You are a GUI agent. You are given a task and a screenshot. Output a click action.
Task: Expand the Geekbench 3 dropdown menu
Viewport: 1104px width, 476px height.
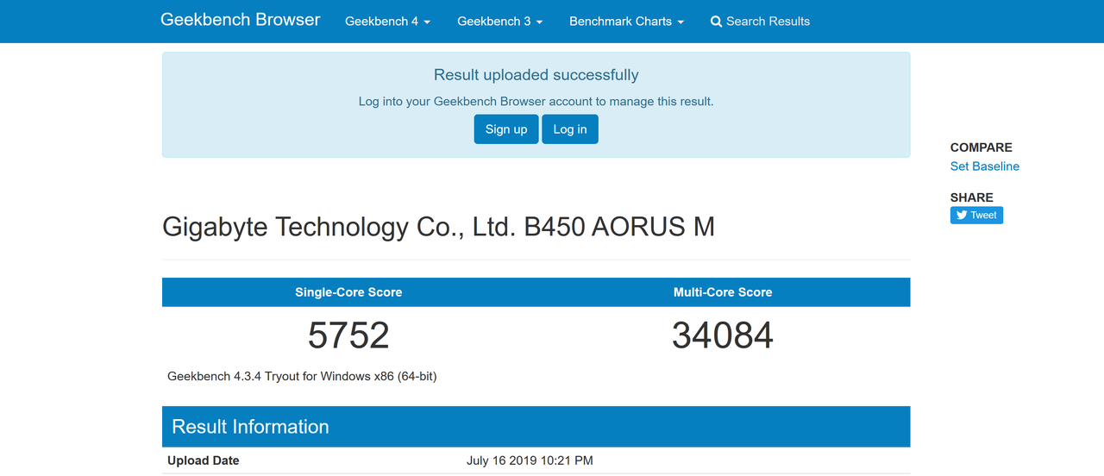pyautogui.click(x=500, y=22)
